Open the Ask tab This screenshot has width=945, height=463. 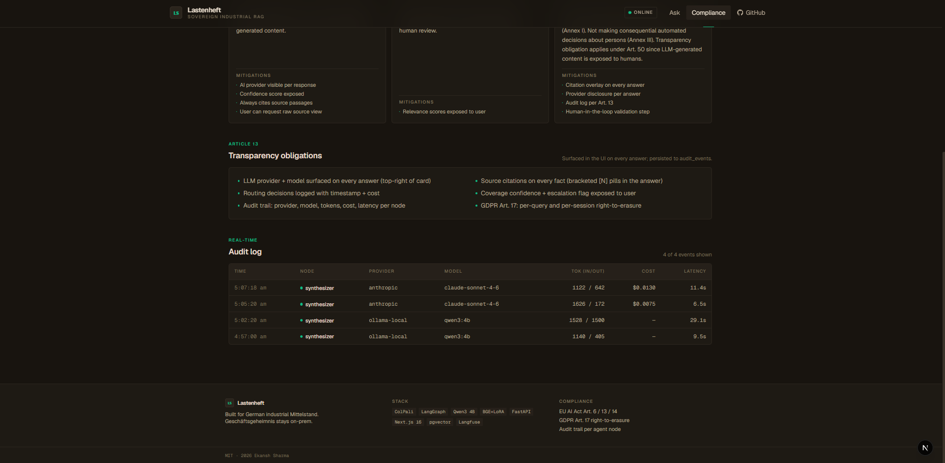click(x=674, y=13)
